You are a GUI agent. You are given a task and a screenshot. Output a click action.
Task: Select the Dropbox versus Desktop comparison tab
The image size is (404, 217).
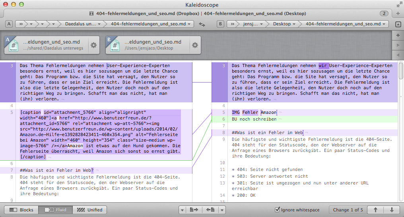[198, 13]
